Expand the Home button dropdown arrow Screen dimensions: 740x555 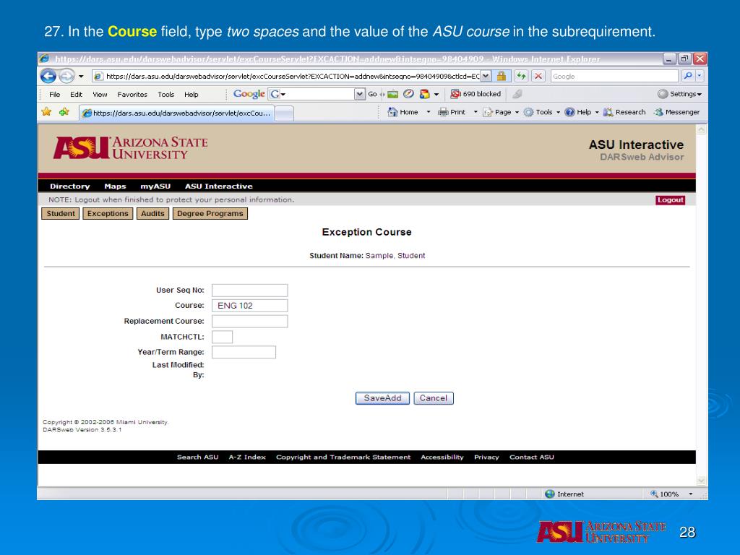pyautogui.click(x=429, y=112)
